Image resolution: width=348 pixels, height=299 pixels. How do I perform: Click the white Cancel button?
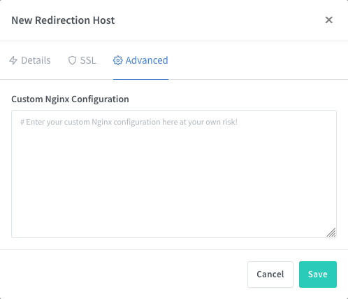pos(270,274)
